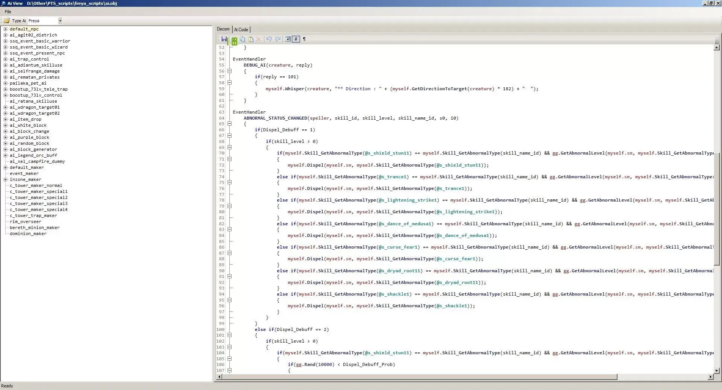
Task: Select c_tower_trap_maker in the tree
Action: coord(33,215)
